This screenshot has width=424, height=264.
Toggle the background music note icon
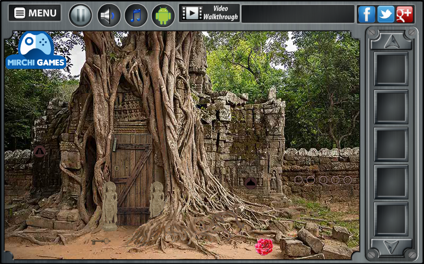[x=136, y=15]
